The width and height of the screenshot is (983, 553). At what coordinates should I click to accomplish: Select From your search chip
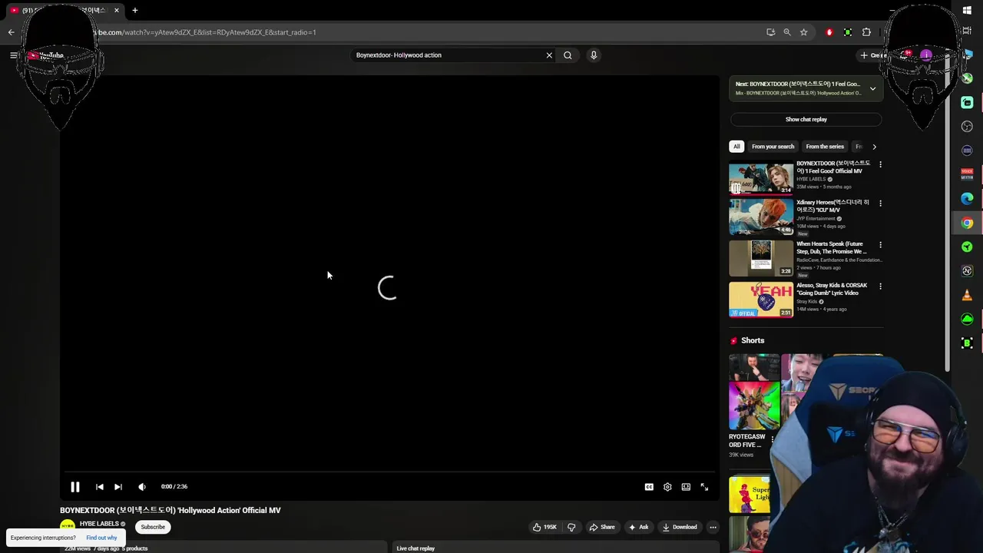773,147
